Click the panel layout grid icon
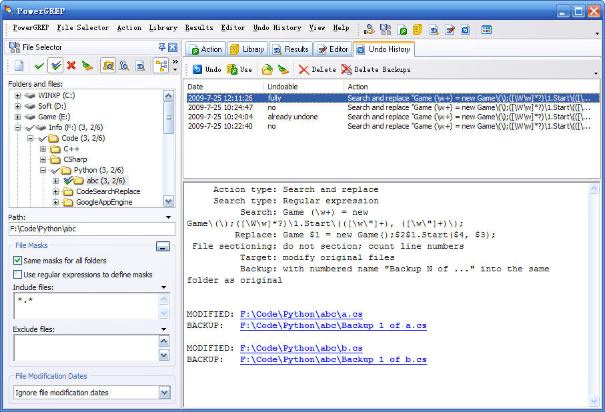This screenshot has height=412, width=605. 486,29
